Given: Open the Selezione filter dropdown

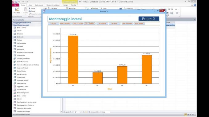Looking at the screenshot, I should coord(71,8).
